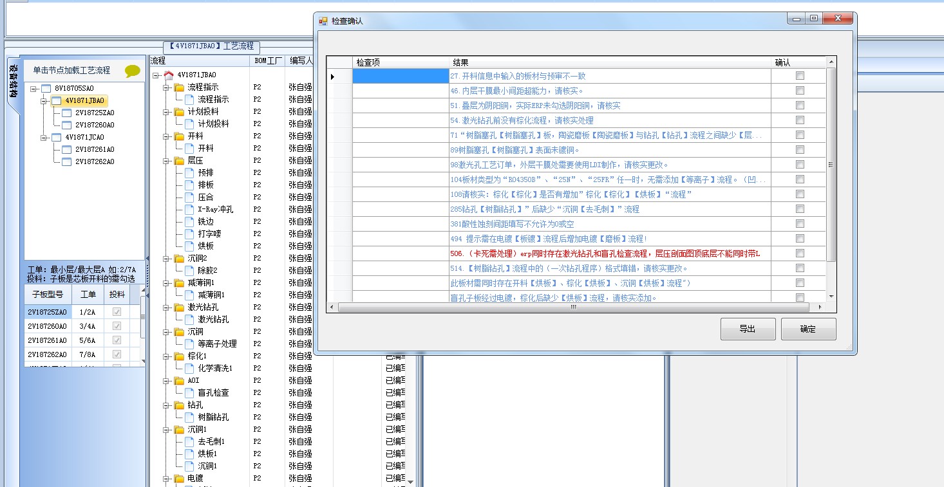Check the confirm box for item 514 树脂钻孔
Image resolution: width=944 pixels, height=487 pixels.
(800, 268)
